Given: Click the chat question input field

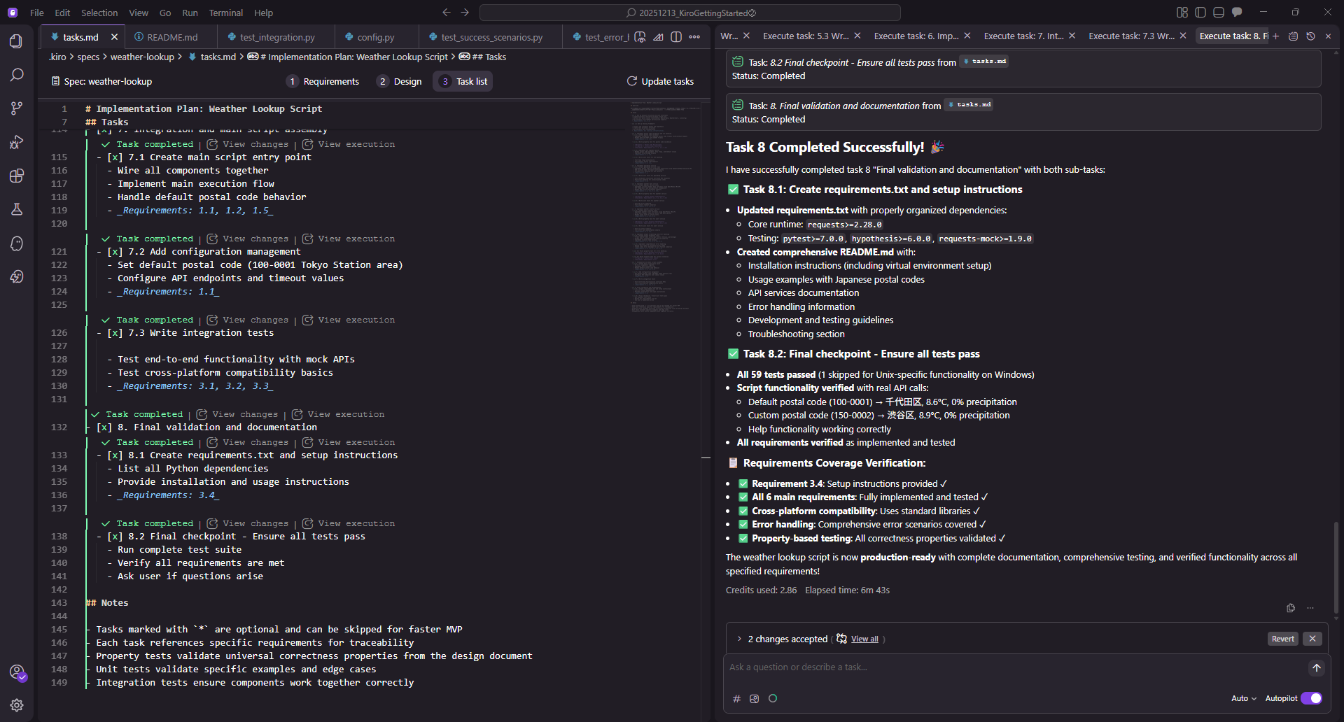Looking at the screenshot, I should click(1015, 667).
